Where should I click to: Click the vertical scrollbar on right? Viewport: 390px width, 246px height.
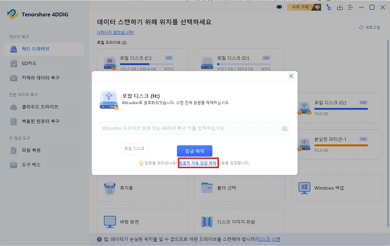pyautogui.click(x=388, y=134)
